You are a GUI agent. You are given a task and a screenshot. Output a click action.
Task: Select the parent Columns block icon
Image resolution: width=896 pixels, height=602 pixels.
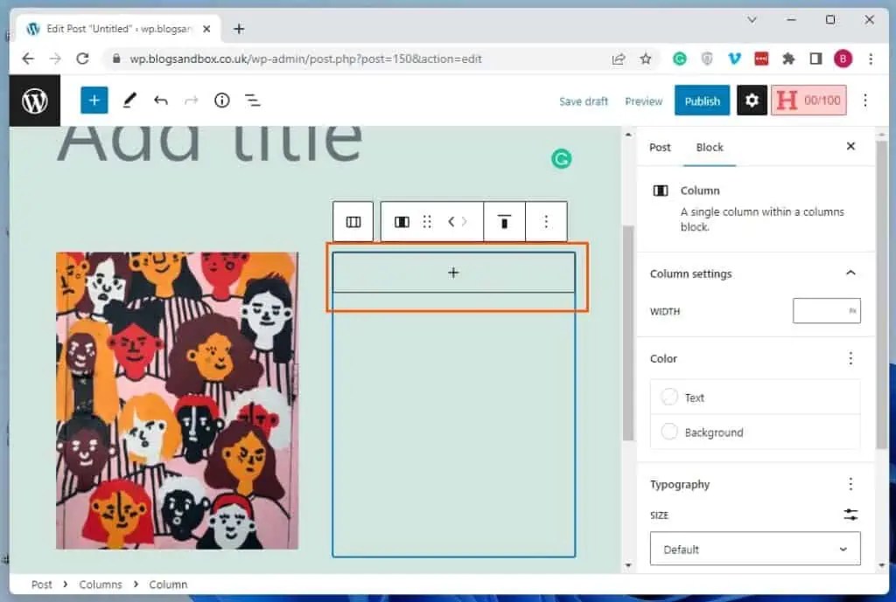(353, 221)
